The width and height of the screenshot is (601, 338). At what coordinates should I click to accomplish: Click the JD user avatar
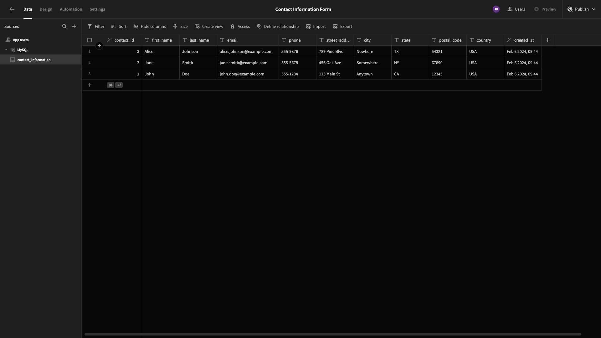click(496, 9)
